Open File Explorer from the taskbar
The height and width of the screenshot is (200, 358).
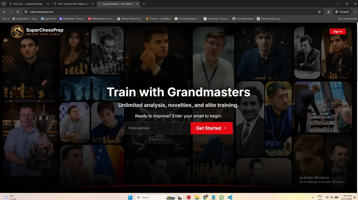click(197, 197)
